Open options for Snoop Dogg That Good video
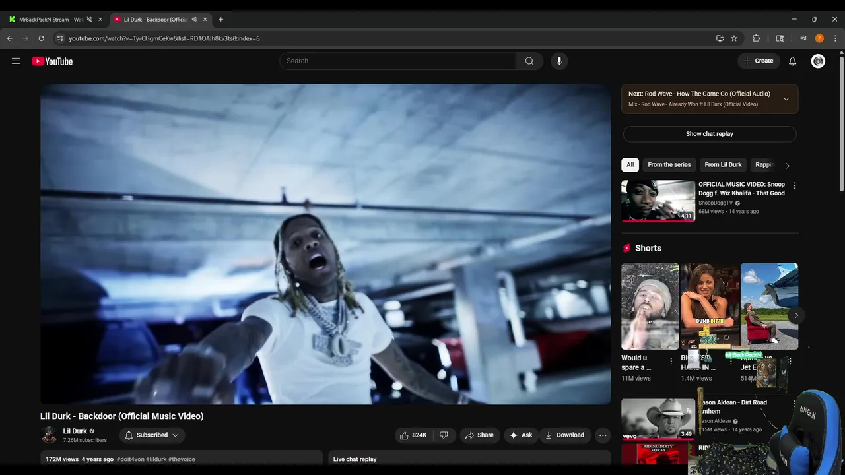The height and width of the screenshot is (475, 845). (794, 186)
